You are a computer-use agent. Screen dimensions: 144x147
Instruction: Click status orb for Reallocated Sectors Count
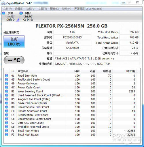(x=7, y=80)
